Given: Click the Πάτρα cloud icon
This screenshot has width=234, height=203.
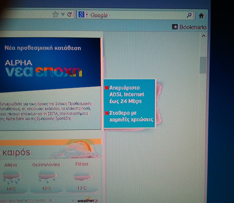Looking at the screenshot, I should pos(83,177).
